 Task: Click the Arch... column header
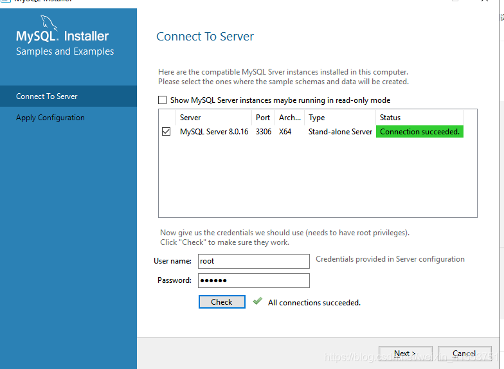click(x=289, y=118)
